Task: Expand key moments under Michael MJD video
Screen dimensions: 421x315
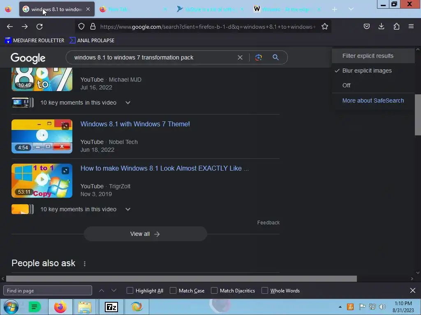Action: point(128,103)
